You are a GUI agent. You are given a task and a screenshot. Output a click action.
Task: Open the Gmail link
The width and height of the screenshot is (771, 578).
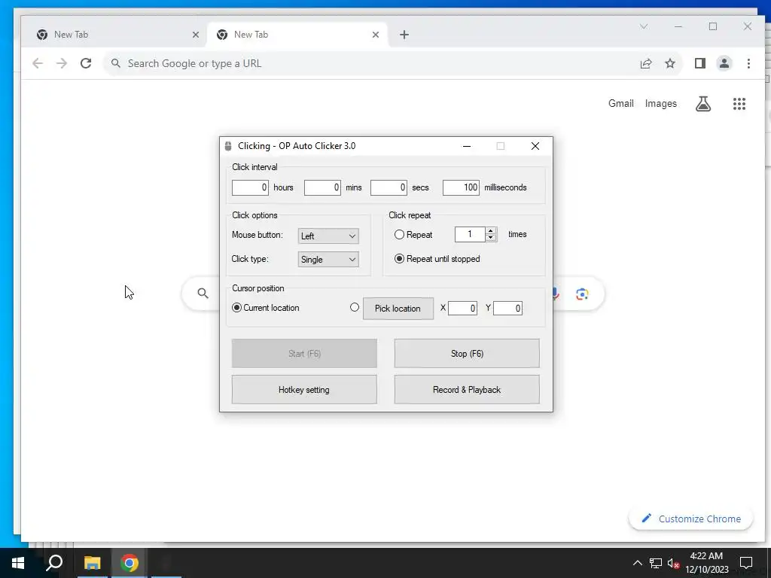pyautogui.click(x=620, y=104)
